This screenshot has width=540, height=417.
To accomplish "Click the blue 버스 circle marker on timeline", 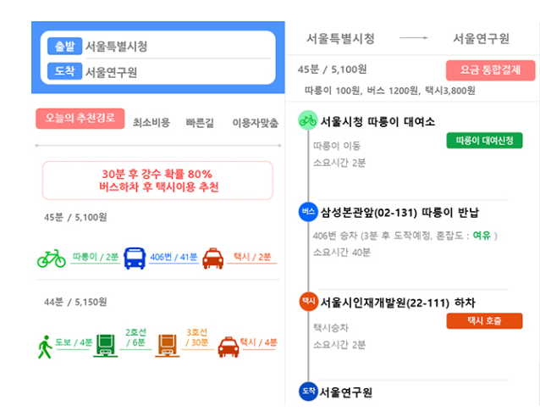I will (308, 212).
